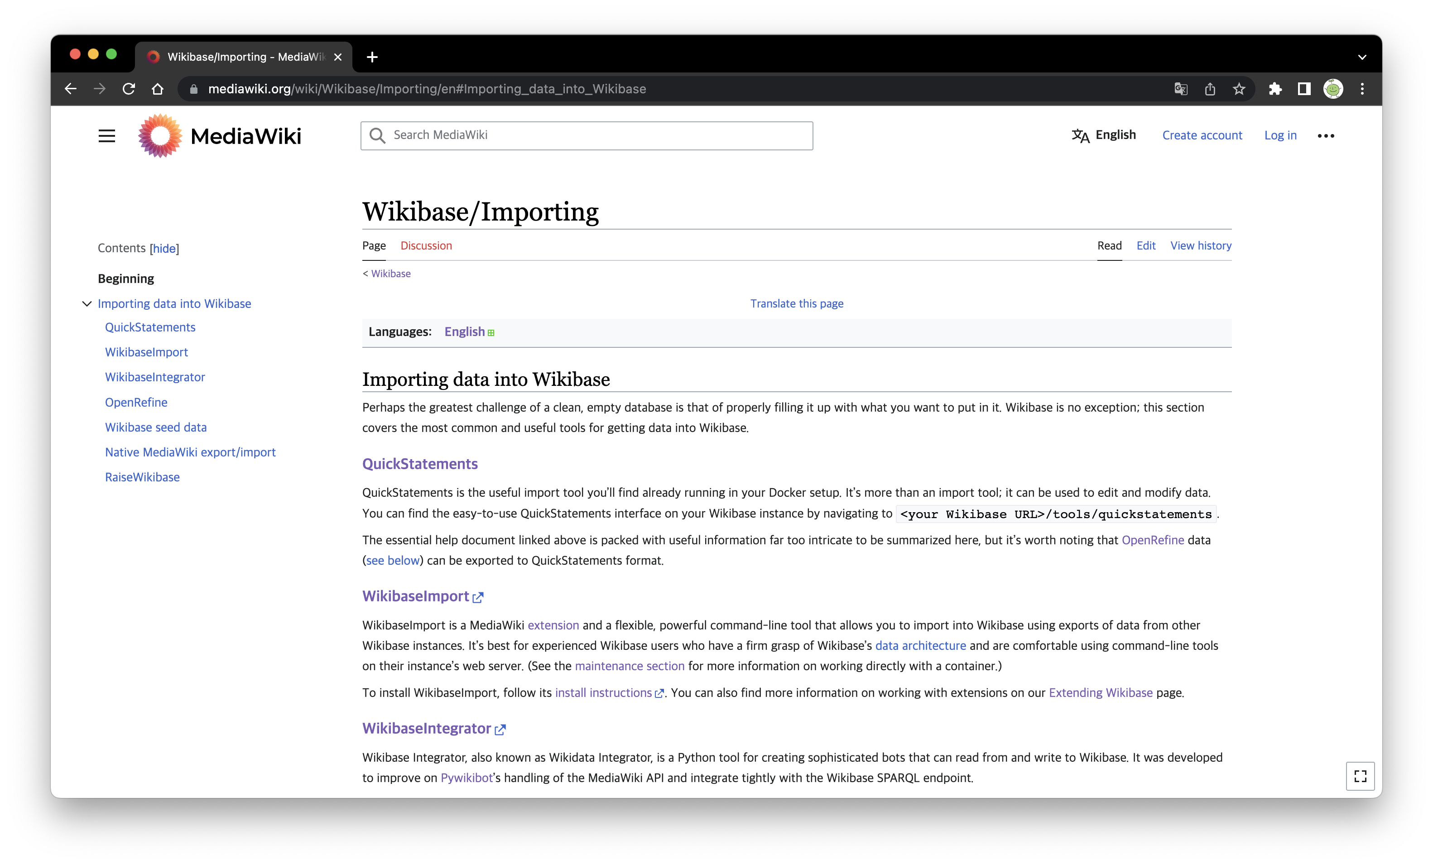Click the Create account link
Image resolution: width=1433 pixels, height=865 pixels.
coord(1202,135)
